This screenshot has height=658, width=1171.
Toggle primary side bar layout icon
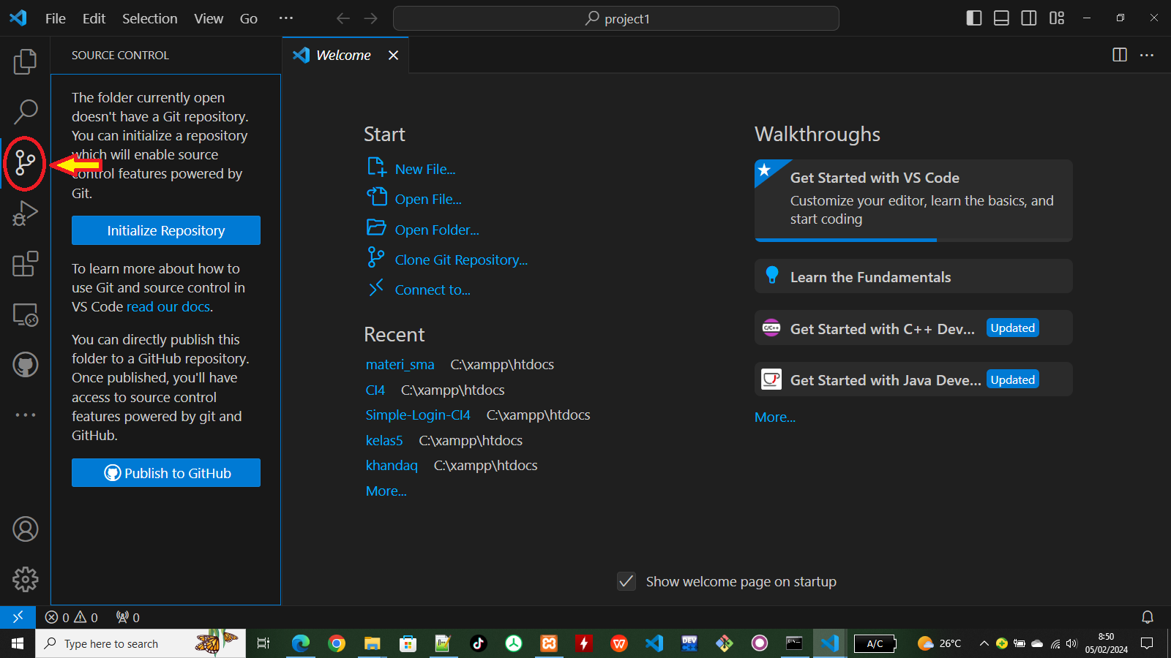pos(973,18)
